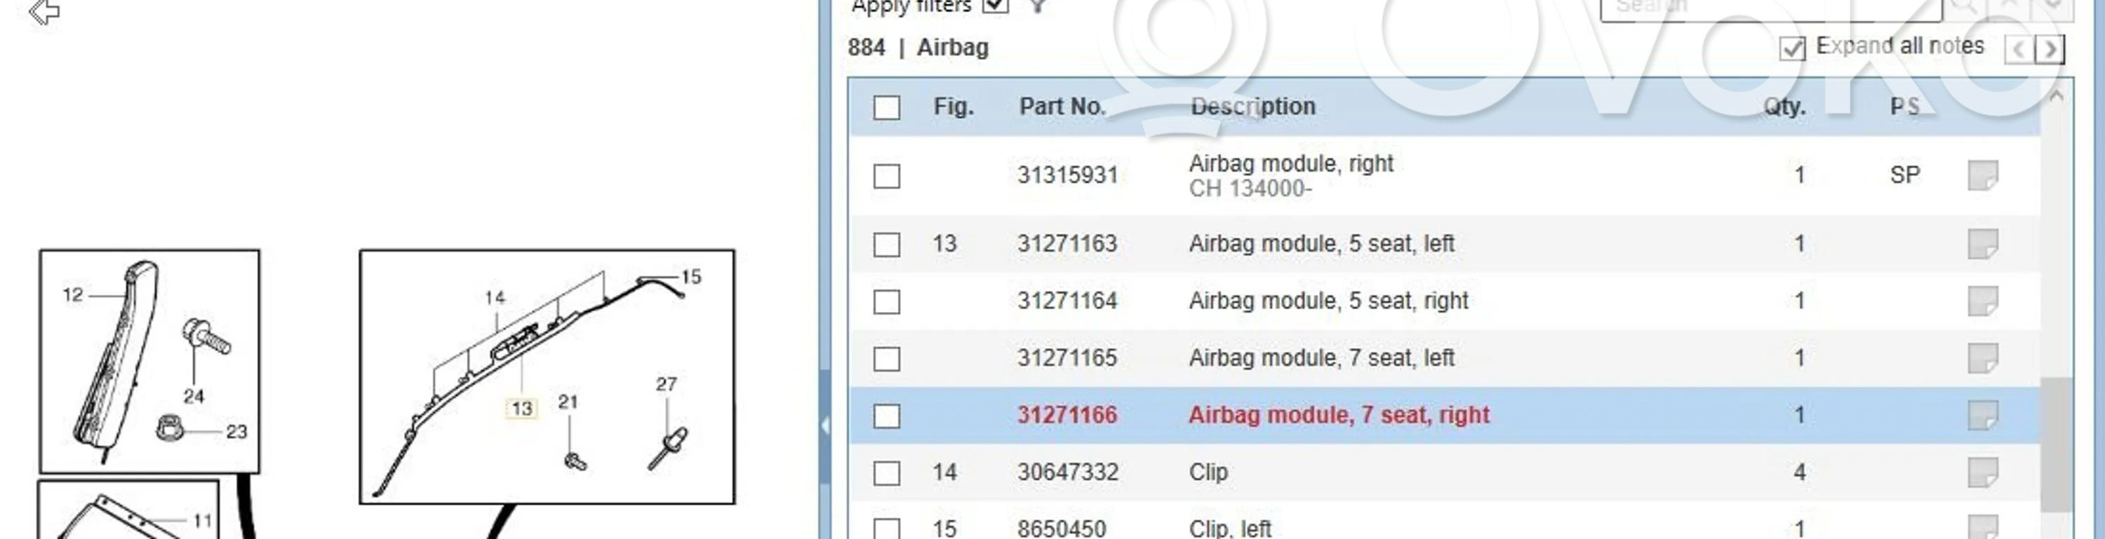
Task: Collapse the parts panel via splitter arrow
Action: point(825,425)
